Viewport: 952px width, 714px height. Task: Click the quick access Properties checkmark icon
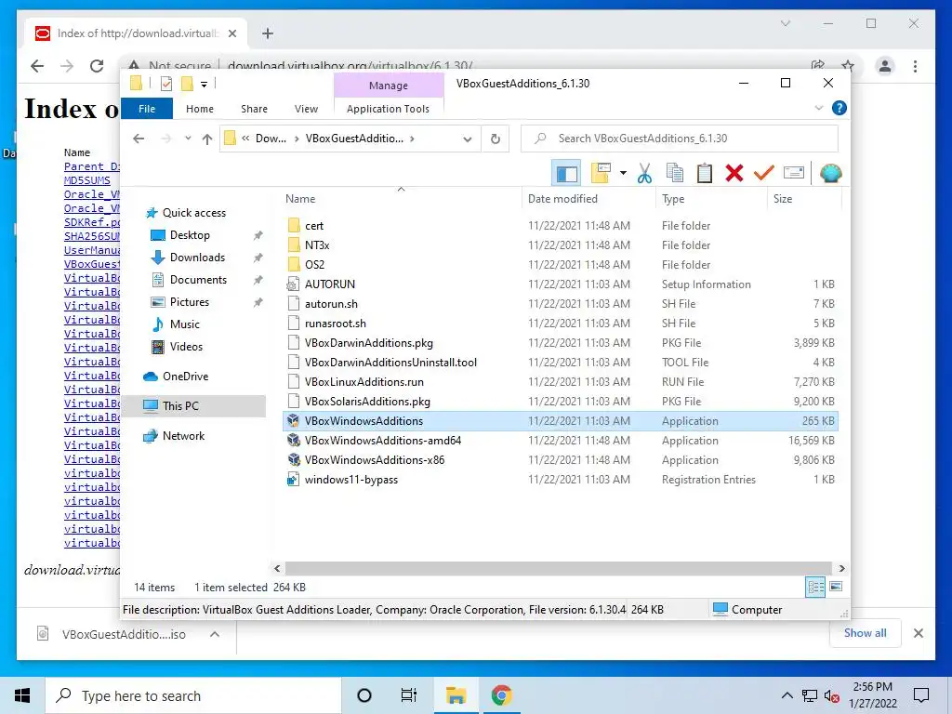(x=166, y=84)
